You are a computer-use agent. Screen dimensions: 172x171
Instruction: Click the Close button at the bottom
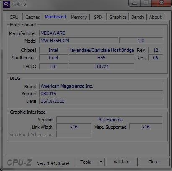(x=154, y=162)
